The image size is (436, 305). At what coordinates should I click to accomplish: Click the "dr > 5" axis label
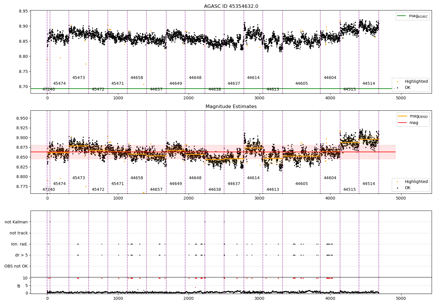pos(22,255)
